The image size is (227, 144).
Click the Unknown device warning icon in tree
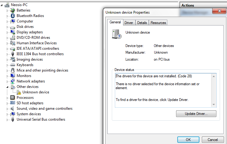(x=19, y=92)
